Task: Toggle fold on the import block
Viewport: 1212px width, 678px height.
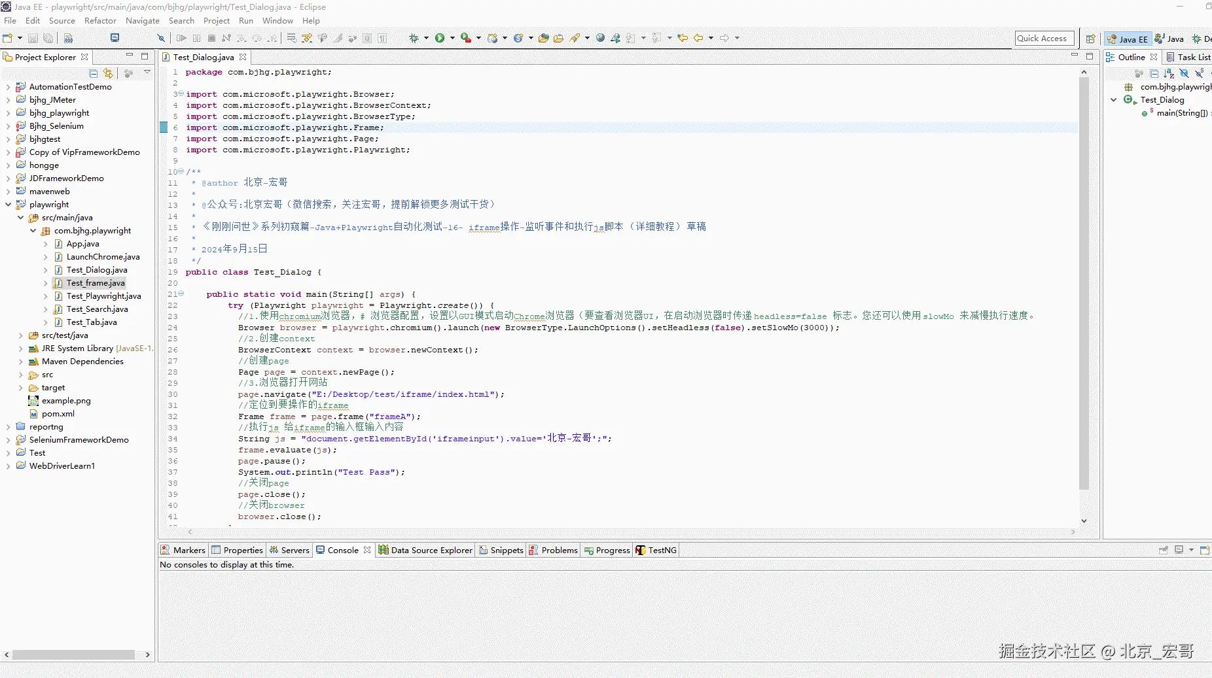Action: click(x=181, y=94)
